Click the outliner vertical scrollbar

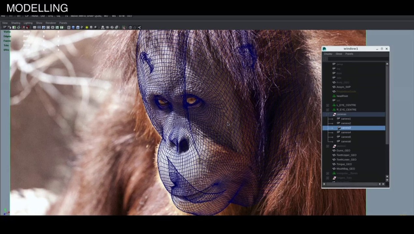(387, 104)
